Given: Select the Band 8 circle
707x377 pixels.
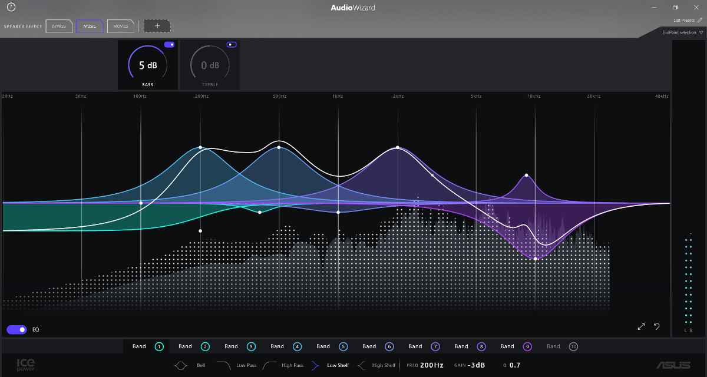Looking at the screenshot, I should tap(481, 346).
